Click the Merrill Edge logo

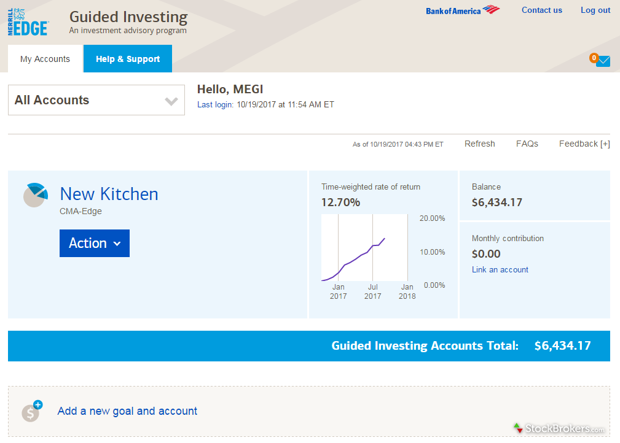tap(28, 20)
